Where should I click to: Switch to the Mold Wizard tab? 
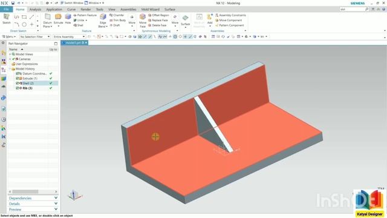tap(151, 10)
